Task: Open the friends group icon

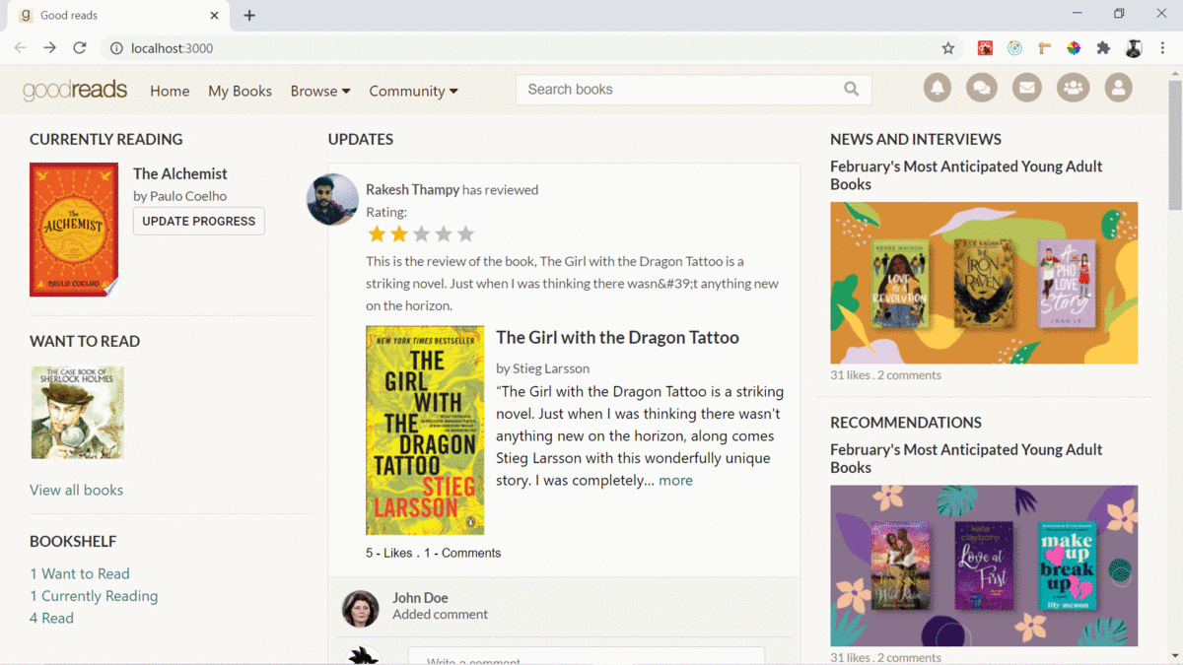Action: (x=1073, y=88)
